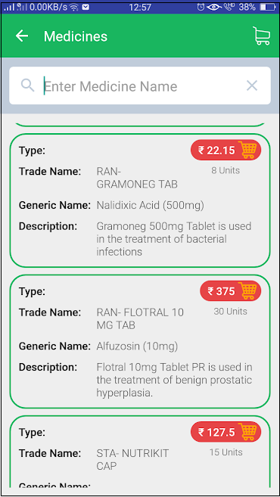Select Alfuzosin (10mg) generic name

pos(137,346)
